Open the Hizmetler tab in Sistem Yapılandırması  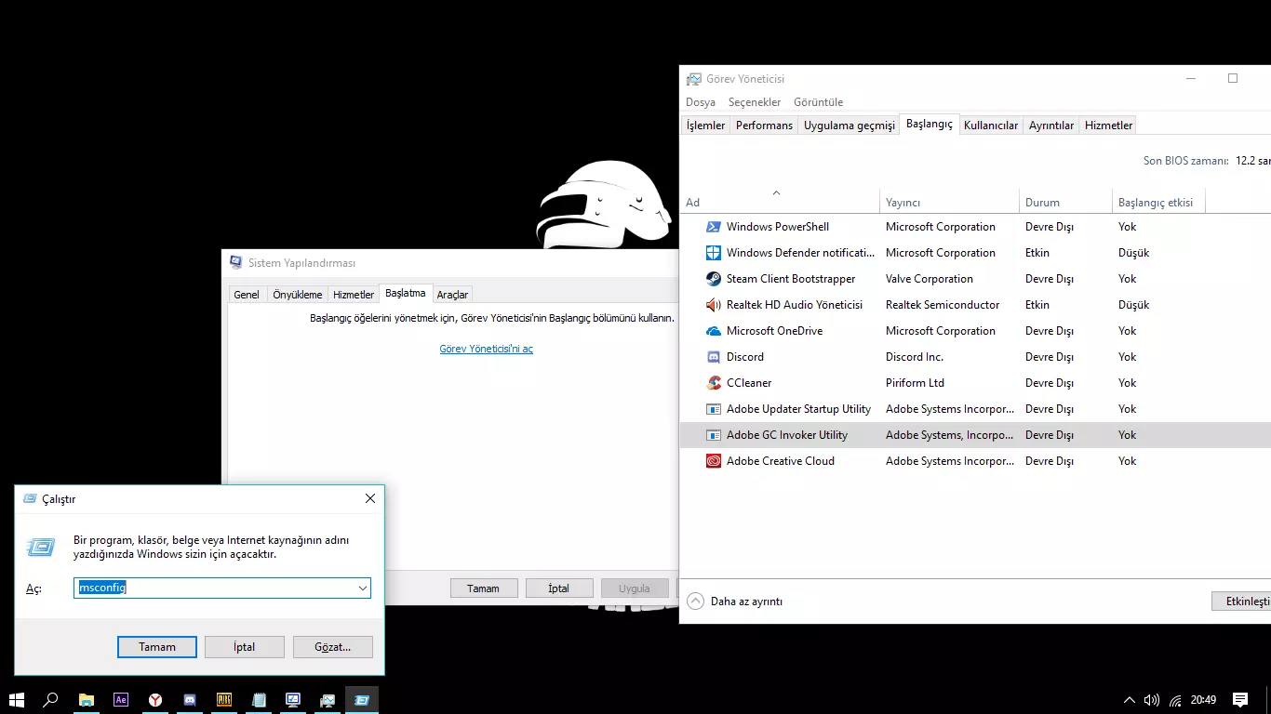pos(354,295)
